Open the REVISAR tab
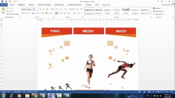 (88, 5)
